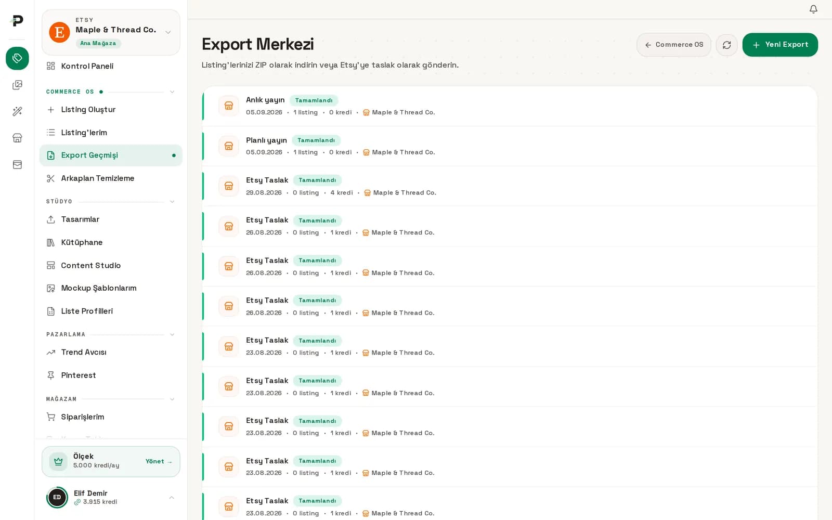Screen dimensions: 832x520
Task: Collapse the Commerce OS section
Action: pos(172,92)
